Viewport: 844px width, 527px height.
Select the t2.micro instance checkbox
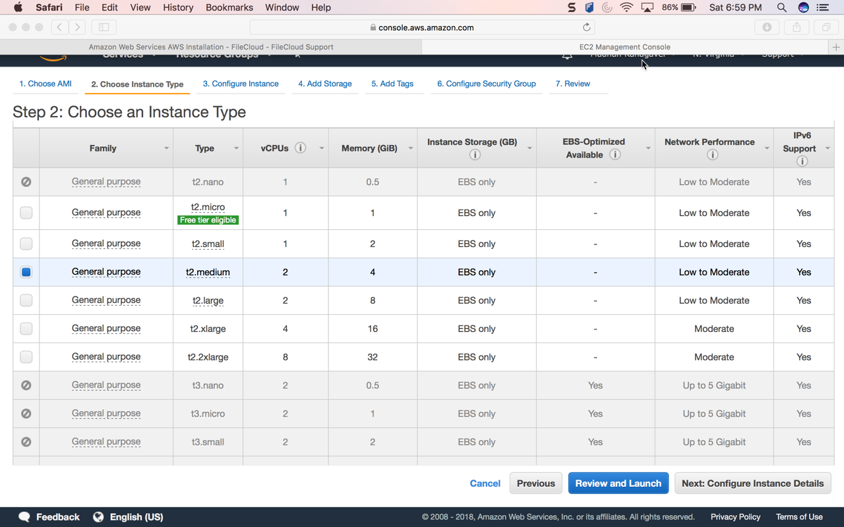[x=26, y=213]
